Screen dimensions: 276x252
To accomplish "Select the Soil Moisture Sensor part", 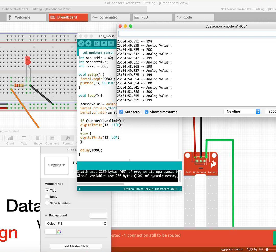I will 201,189.
